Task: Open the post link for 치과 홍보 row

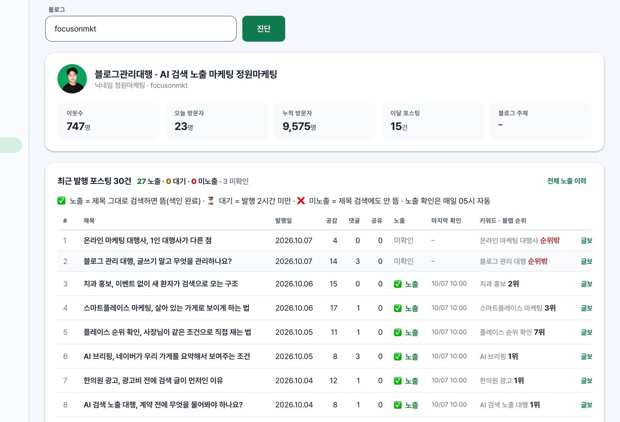Action: (586, 284)
